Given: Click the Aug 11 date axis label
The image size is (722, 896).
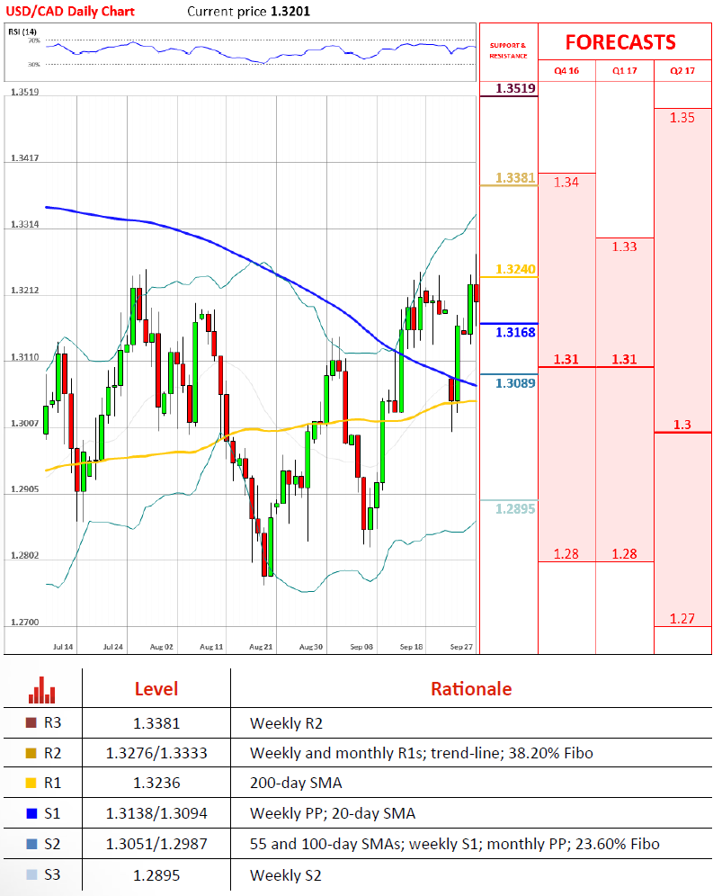Looking at the screenshot, I should click(x=211, y=647).
